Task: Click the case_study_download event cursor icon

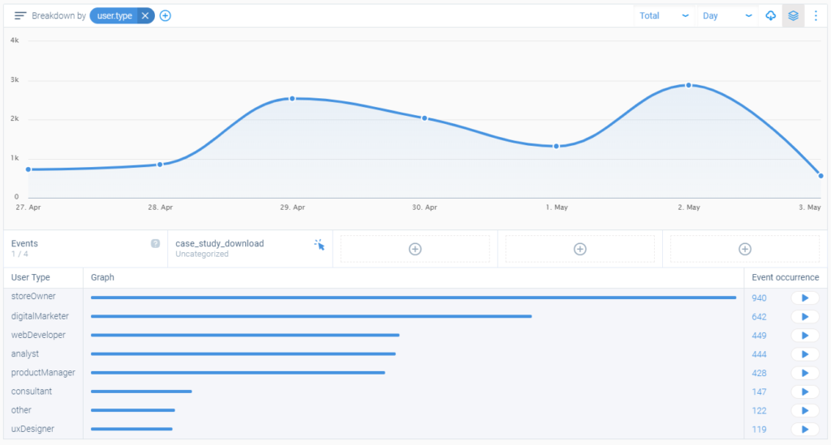Action: point(319,245)
